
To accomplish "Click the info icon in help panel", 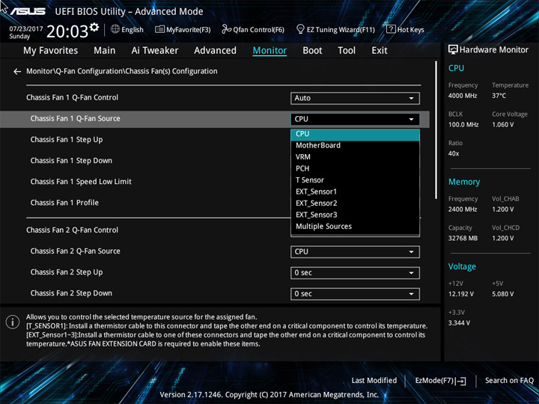I will pos(13,322).
